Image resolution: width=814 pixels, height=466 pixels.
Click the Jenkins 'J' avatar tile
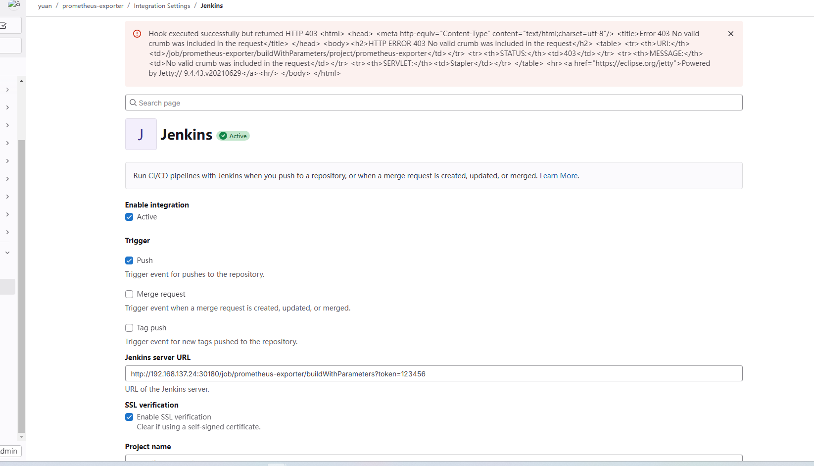click(141, 134)
